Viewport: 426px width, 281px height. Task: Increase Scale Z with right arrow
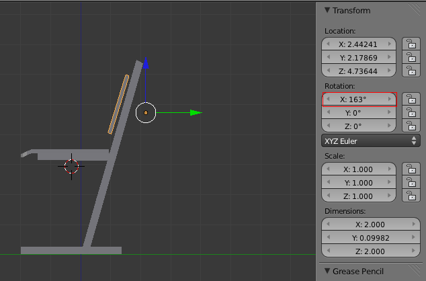[x=390, y=196]
